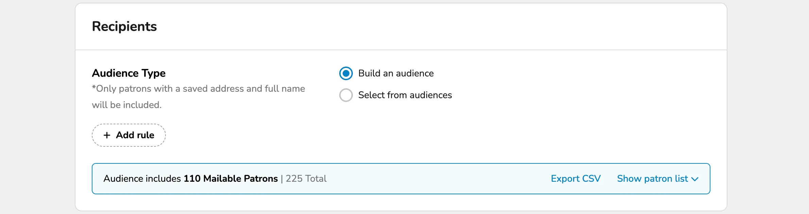
Task: Add a new audience rule
Action: [129, 135]
